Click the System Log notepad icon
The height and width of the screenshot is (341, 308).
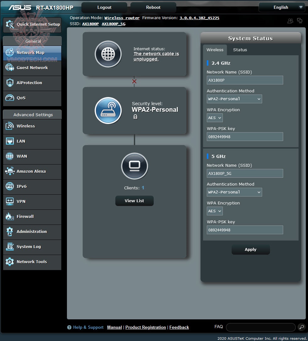tap(9, 246)
